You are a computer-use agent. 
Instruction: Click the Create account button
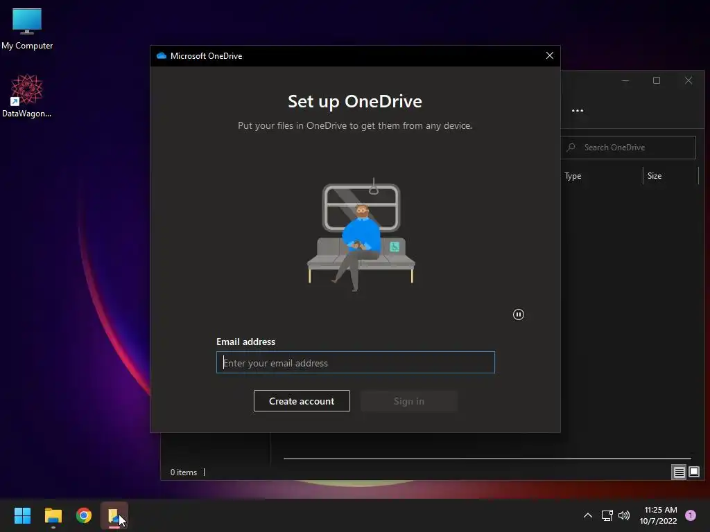[302, 401]
